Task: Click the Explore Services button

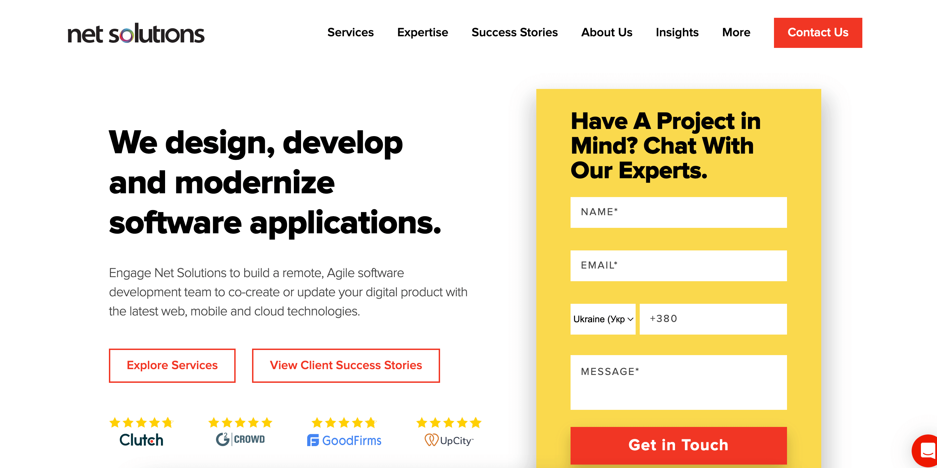Action: point(172,365)
